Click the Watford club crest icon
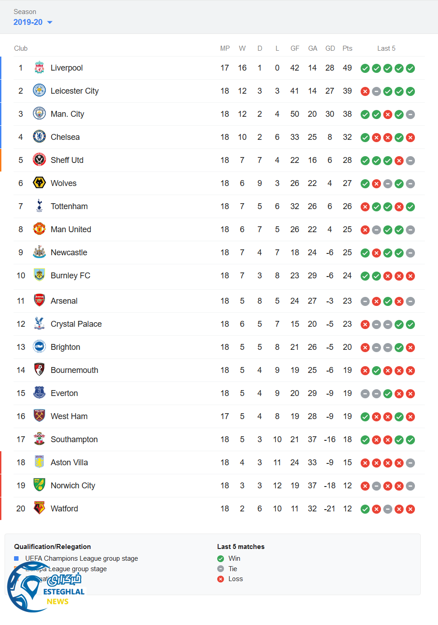This screenshot has width=438, height=625. 39,509
